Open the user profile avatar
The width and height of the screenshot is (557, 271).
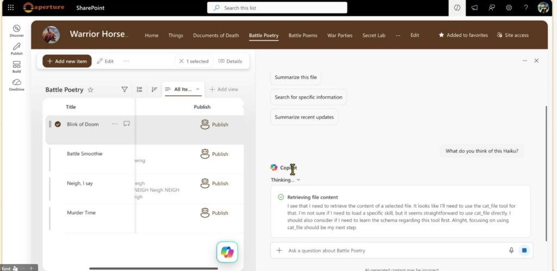coord(543,8)
